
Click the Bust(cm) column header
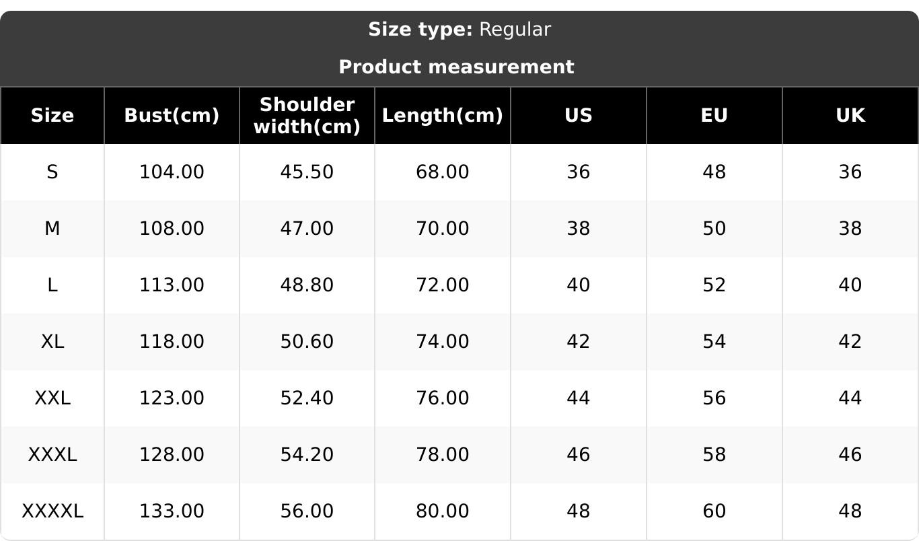(172, 116)
